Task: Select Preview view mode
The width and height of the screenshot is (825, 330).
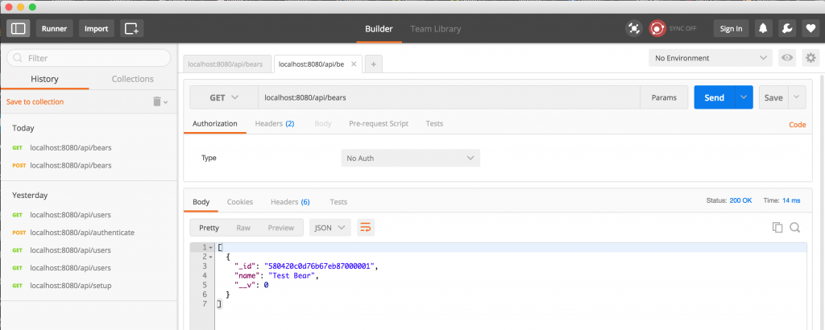Action: click(x=281, y=228)
